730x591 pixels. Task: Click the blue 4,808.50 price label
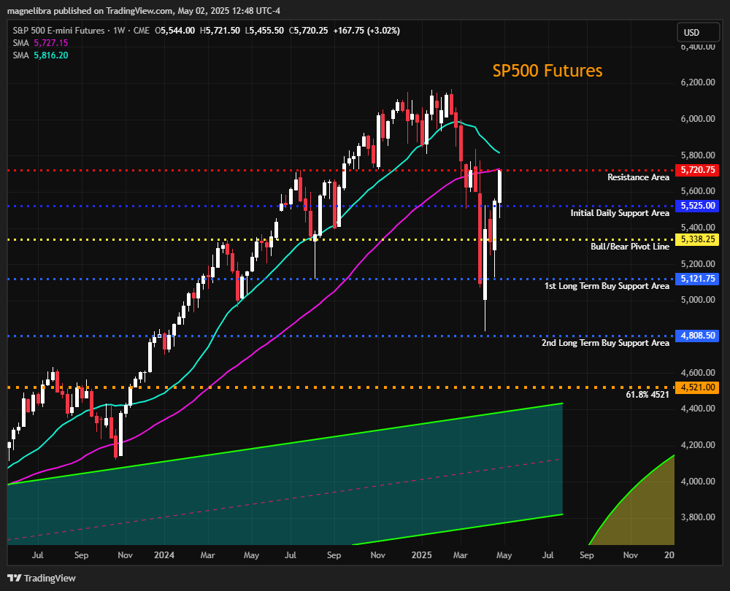698,336
